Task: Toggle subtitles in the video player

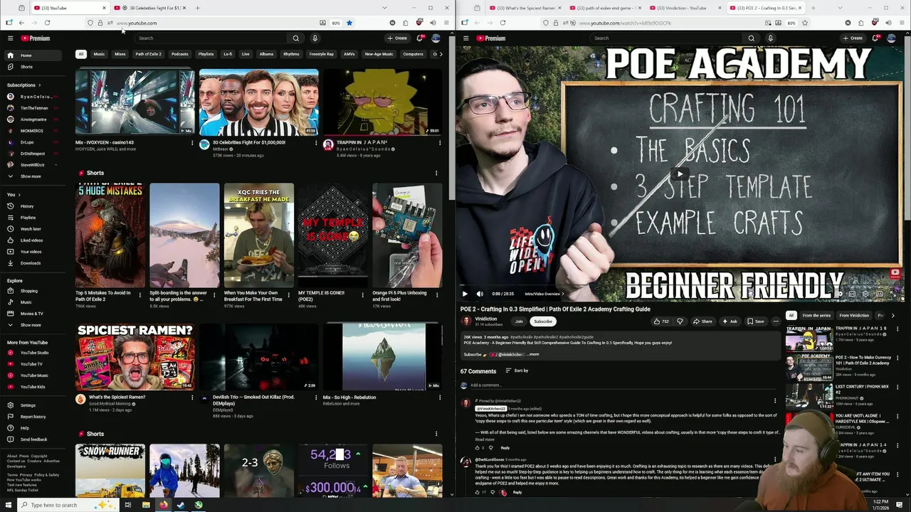Action: 852,294
